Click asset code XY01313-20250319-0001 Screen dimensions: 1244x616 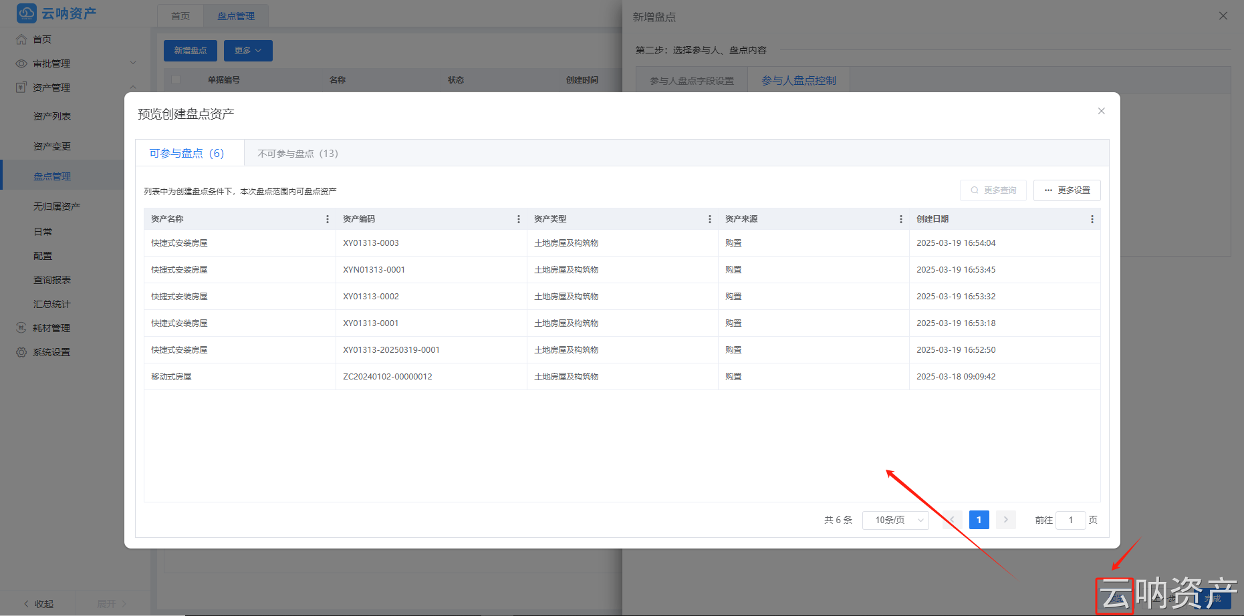[392, 350]
